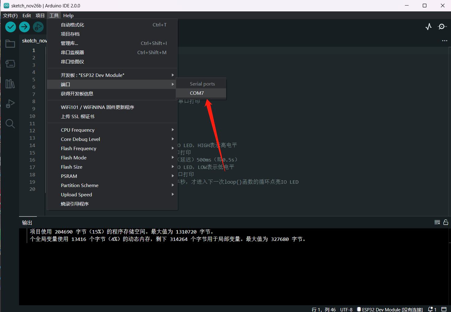
Task: Click the code comment with 500ms (即0.5s)
Action: coord(208,160)
